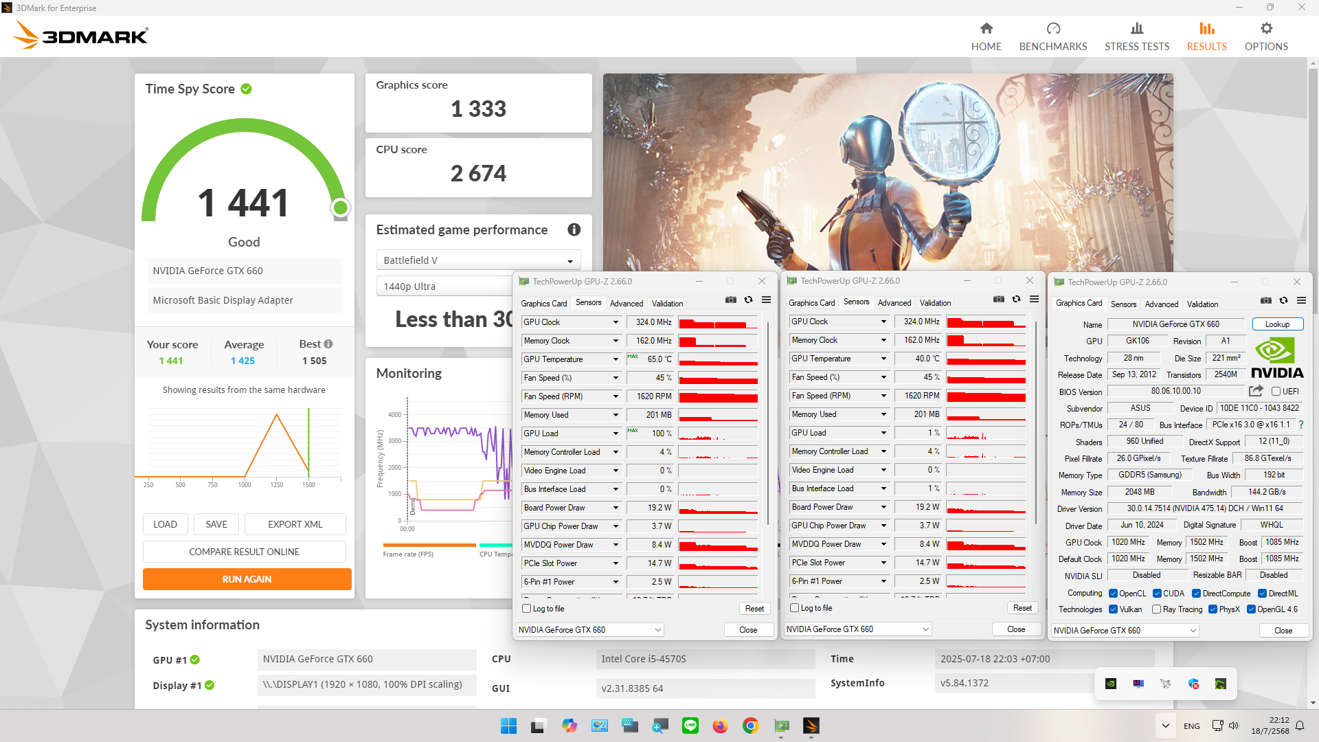Open the GeForce GTX 660 device selector in the rightmost GPU-Z window
Viewport: 1319px width, 742px height.
click(1125, 631)
